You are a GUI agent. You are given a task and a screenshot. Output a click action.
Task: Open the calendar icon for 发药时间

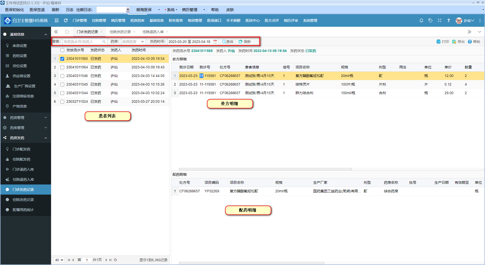[215, 42]
